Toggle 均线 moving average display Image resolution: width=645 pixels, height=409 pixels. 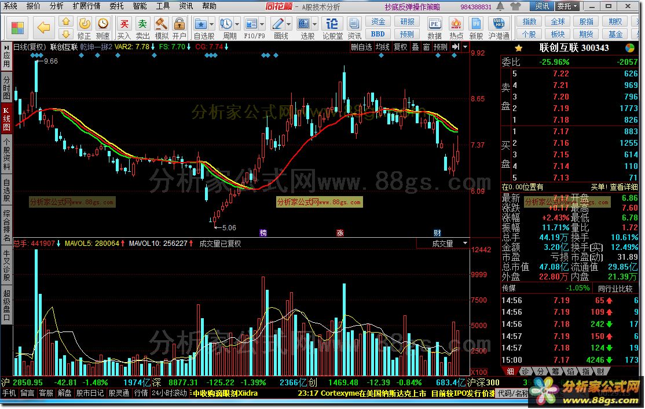click(x=383, y=47)
